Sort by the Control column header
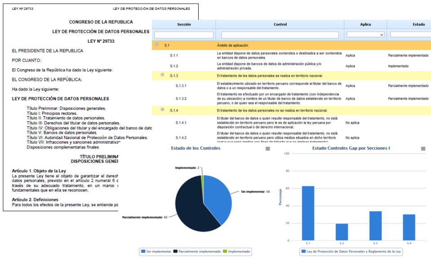431x262 pixels. click(x=280, y=24)
